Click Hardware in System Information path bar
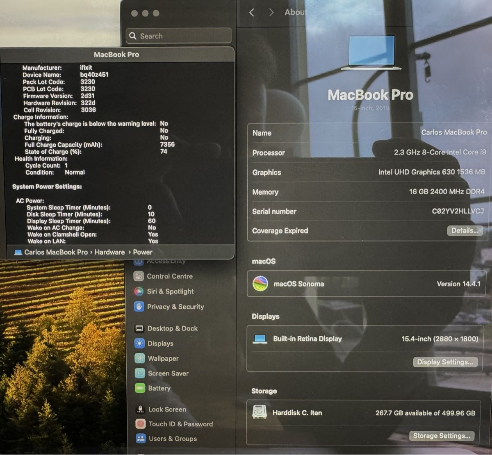The width and height of the screenshot is (492, 455). click(x=109, y=252)
